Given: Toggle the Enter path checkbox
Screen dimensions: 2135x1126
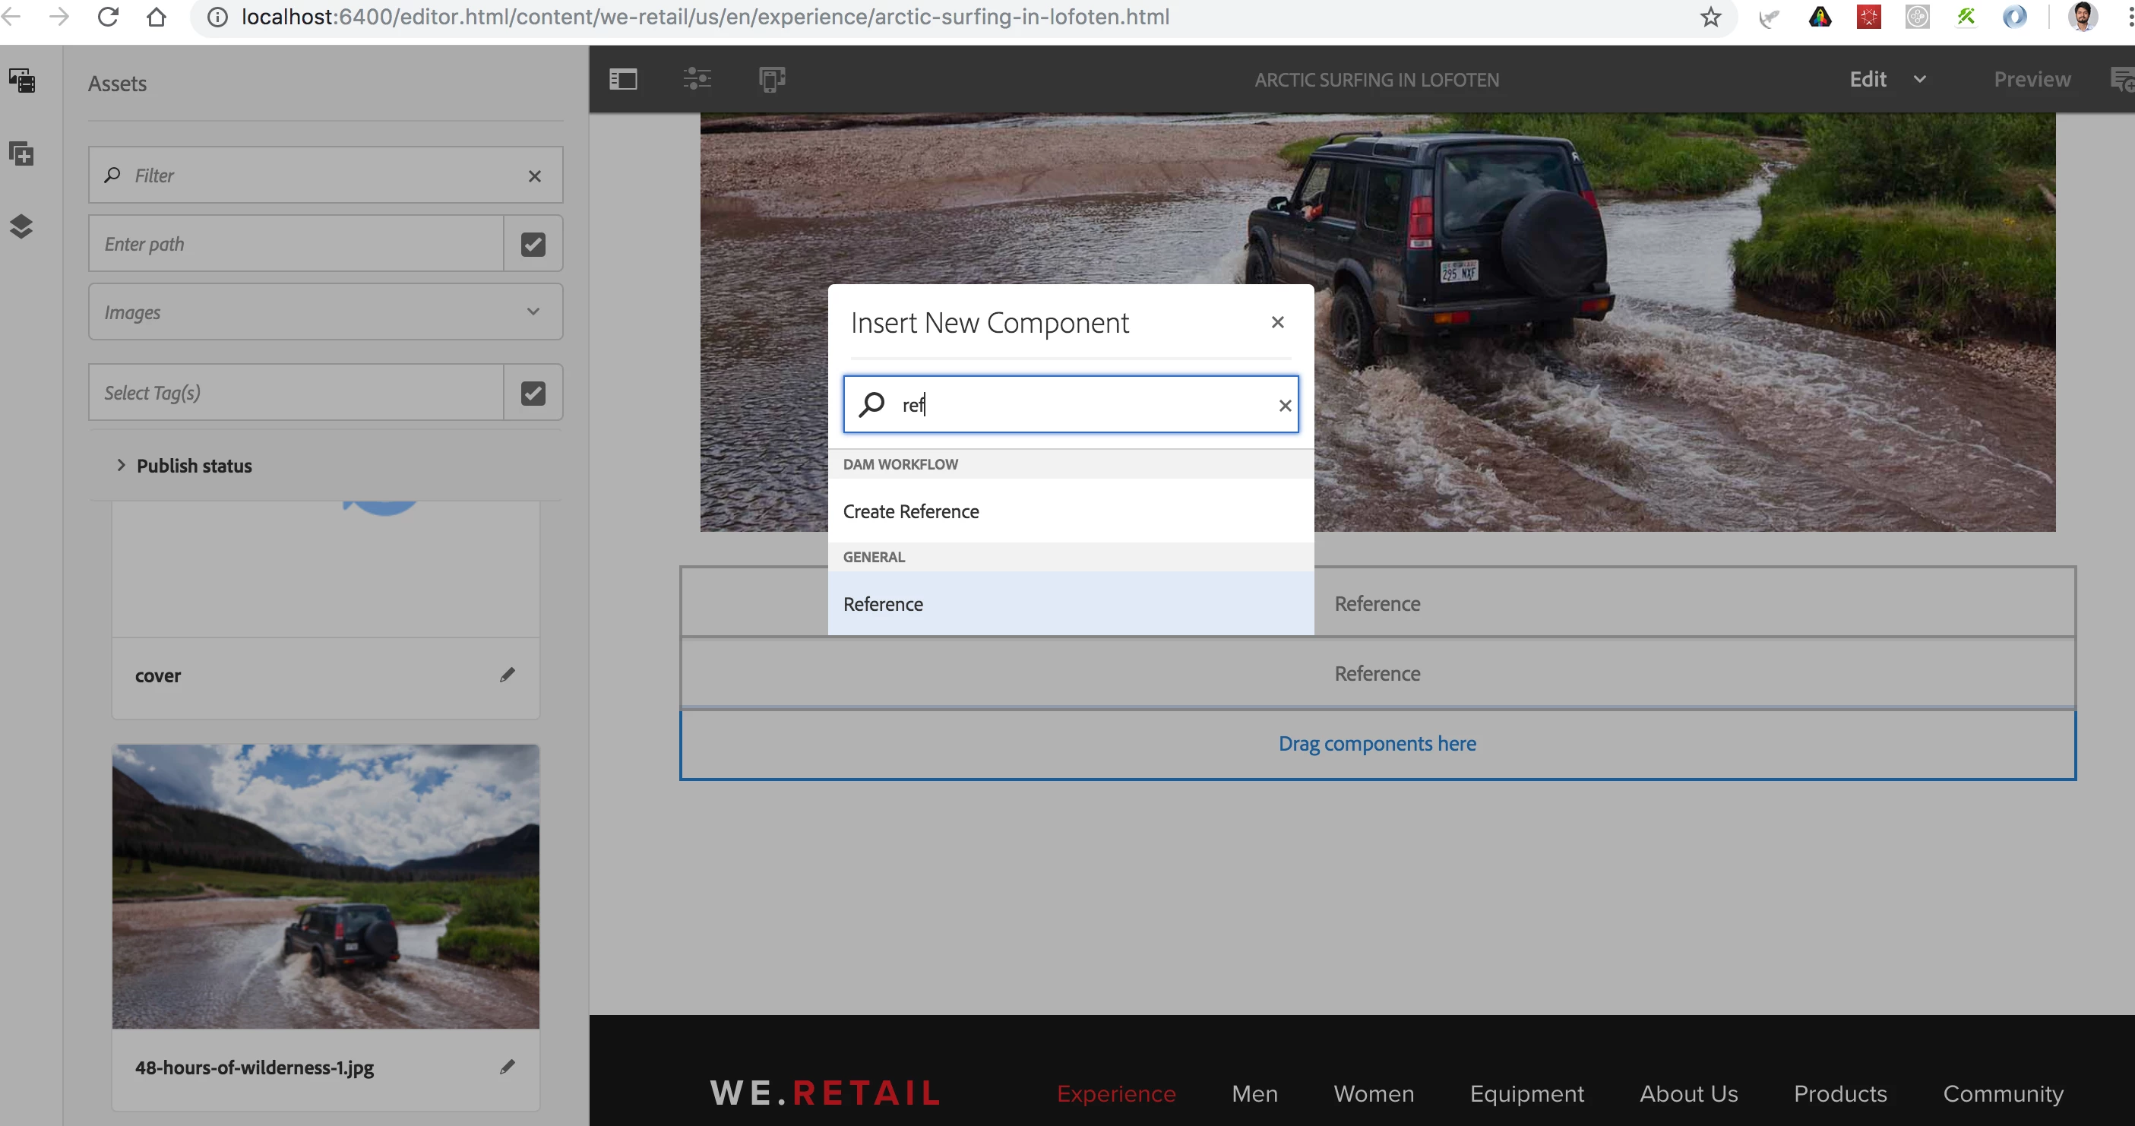Looking at the screenshot, I should pos(533,244).
